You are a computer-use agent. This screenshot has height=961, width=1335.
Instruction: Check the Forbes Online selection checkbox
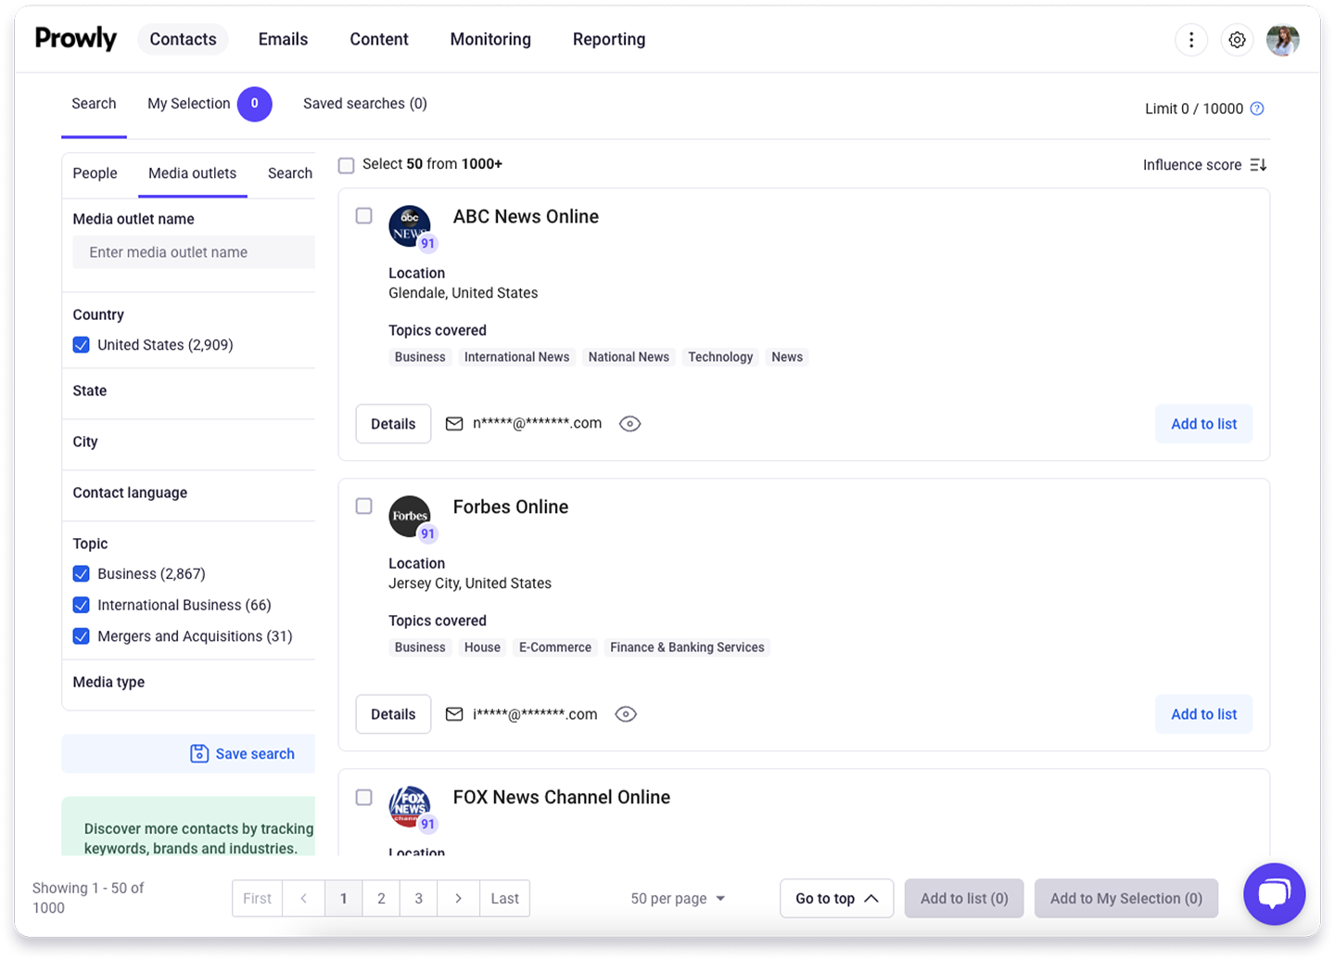coord(364,506)
